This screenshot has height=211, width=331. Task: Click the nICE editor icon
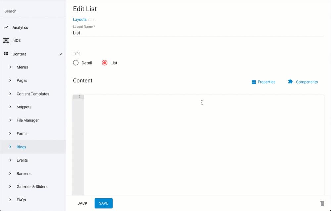6,40
